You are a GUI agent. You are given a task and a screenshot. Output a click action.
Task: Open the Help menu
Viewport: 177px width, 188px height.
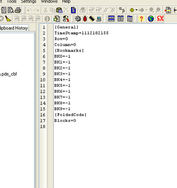66,1
